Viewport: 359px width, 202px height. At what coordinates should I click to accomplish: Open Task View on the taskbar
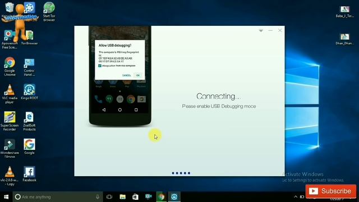point(109,197)
